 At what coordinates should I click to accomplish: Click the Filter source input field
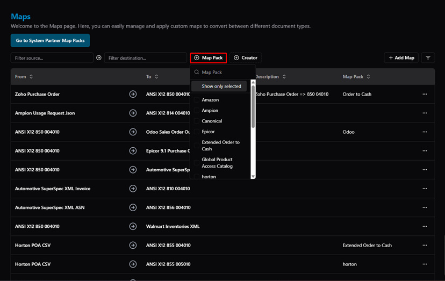(52, 57)
